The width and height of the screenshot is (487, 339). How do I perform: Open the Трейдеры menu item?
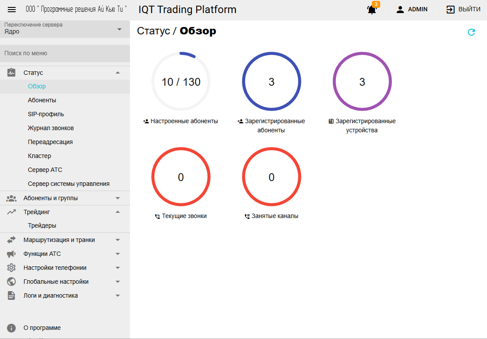(65, 225)
